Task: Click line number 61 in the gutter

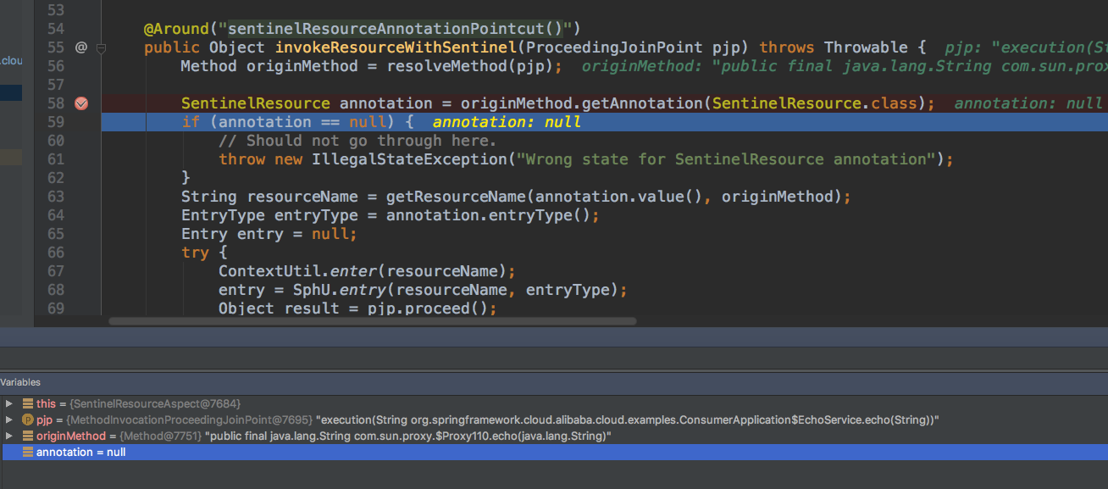Action: point(56,159)
